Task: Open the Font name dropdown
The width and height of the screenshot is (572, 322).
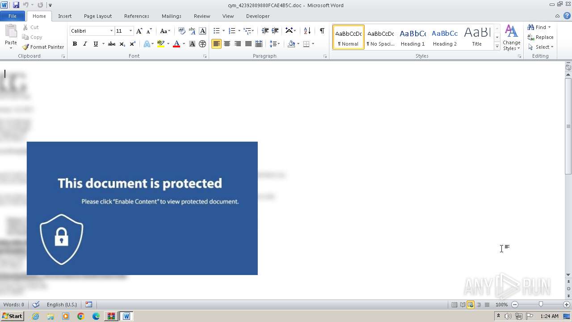Action: point(111,31)
